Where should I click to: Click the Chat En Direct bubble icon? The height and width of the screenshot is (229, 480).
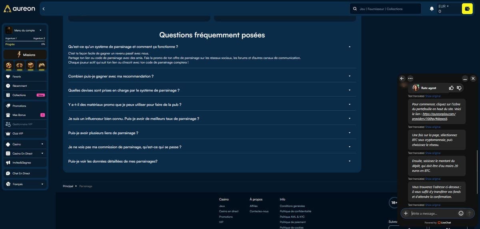(x=8, y=173)
